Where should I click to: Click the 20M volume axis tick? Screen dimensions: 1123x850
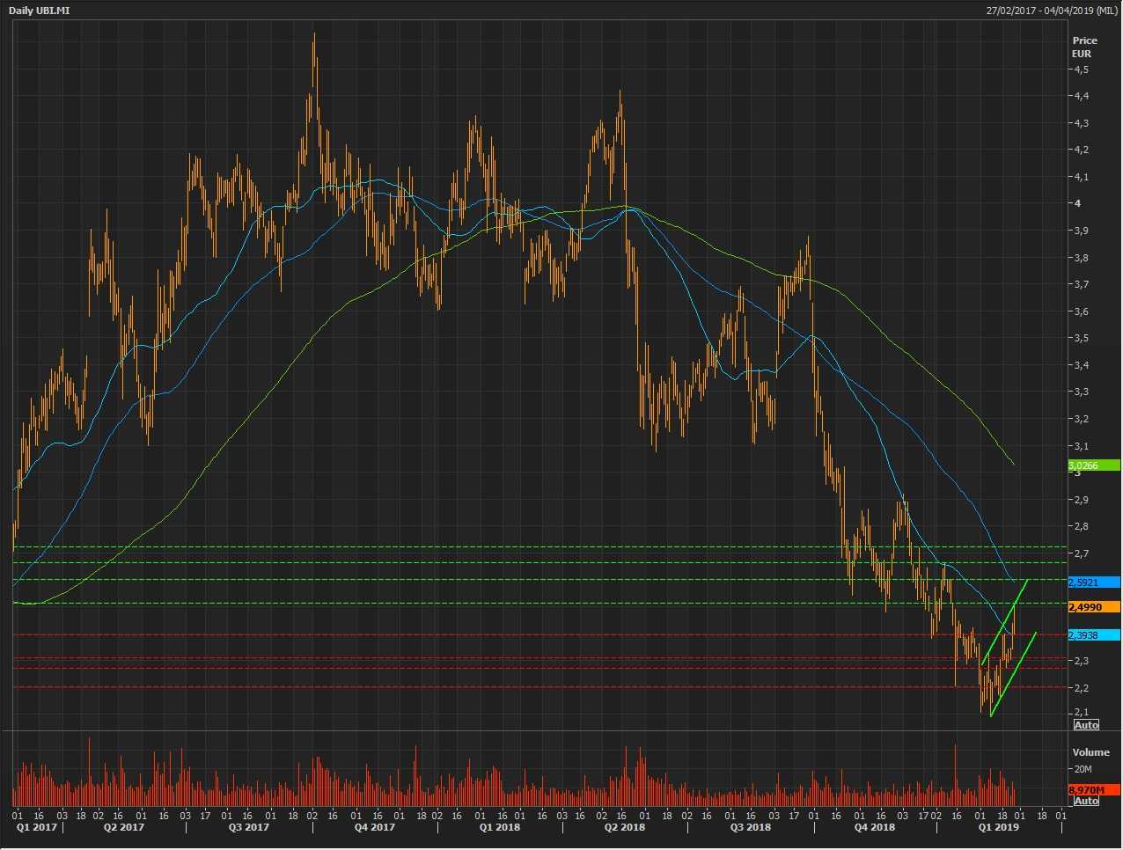pyautogui.click(x=1083, y=769)
